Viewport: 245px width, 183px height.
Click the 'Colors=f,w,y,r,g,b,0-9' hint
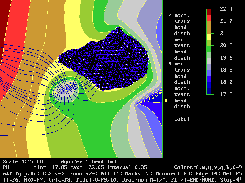pyautogui.click(x=208, y=167)
